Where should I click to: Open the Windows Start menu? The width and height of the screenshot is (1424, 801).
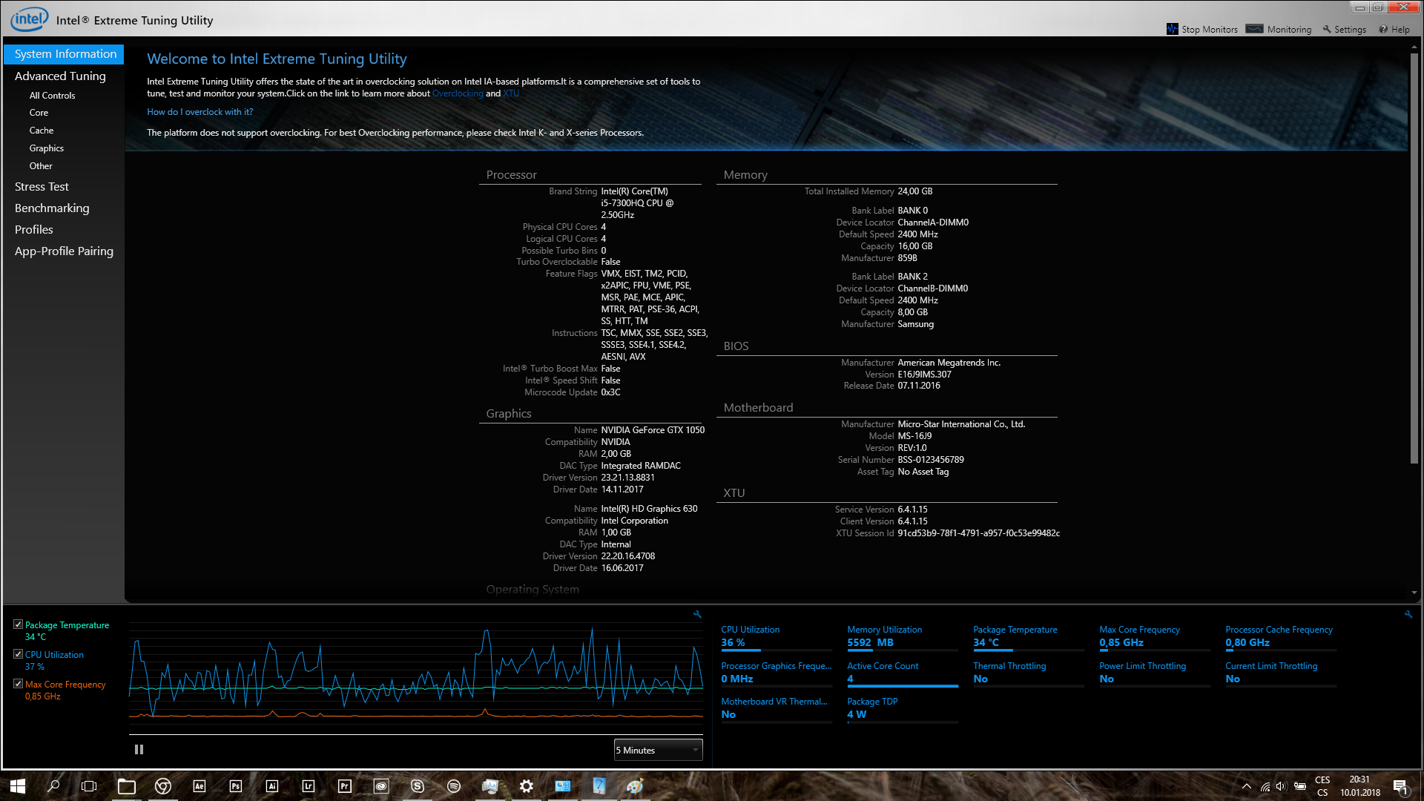[18, 786]
